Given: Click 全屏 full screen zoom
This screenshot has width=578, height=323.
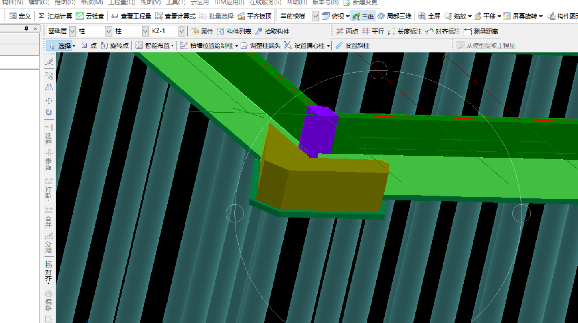Looking at the screenshot, I should point(429,16).
